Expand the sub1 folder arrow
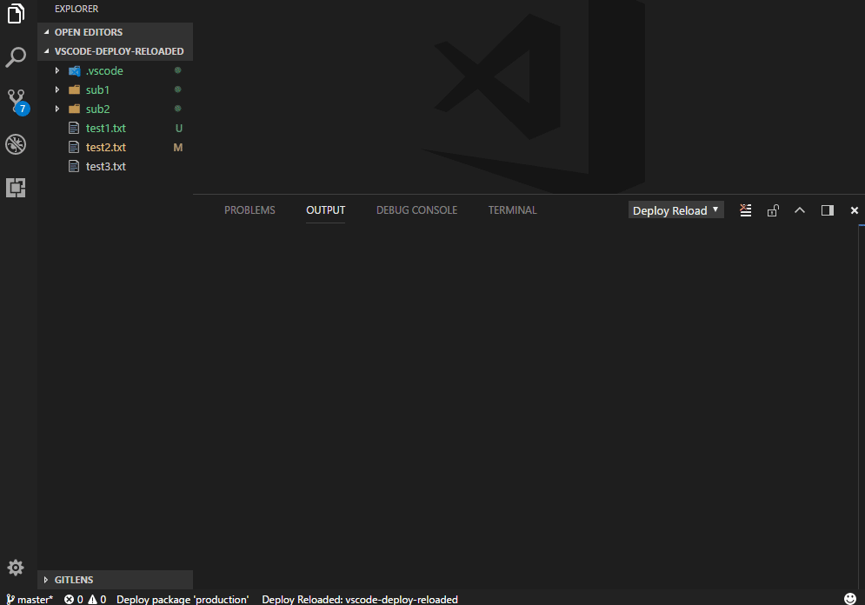This screenshot has height=605, width=865. [57, 90]
